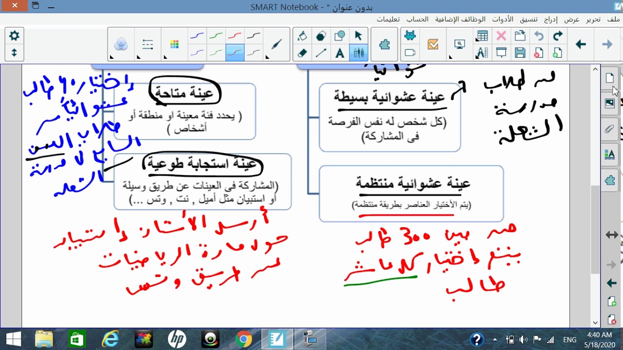Open تنسيق (Format) menu

pyautogui.click(x=529, y=19)
